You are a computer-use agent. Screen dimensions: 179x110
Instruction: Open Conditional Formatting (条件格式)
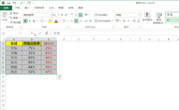(x=147, y=18)
